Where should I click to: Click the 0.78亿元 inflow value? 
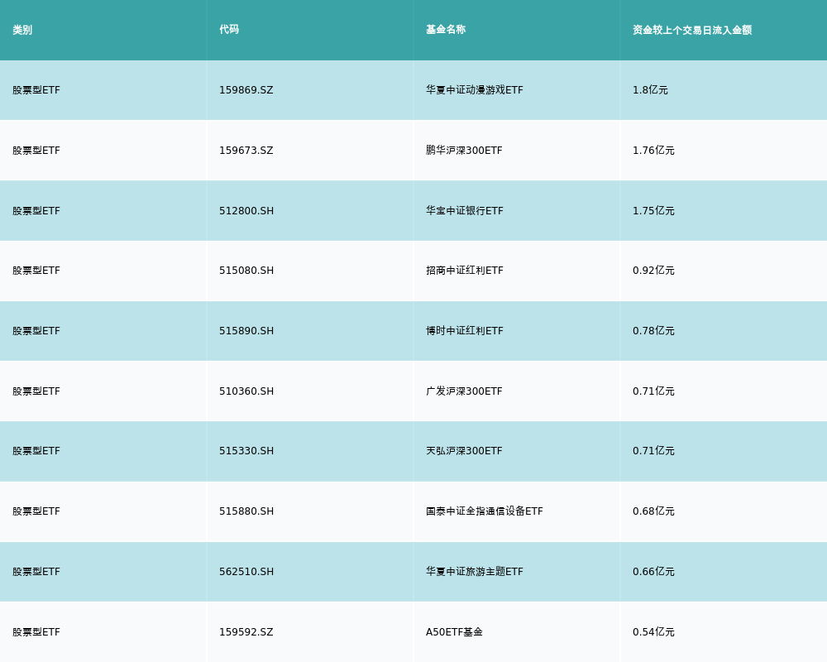[x=653, y=331]
